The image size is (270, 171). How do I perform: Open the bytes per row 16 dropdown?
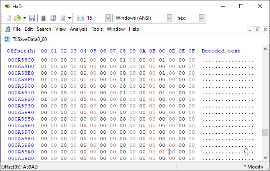[108, 18]
